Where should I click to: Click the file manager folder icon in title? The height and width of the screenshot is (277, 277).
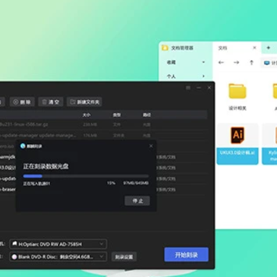tap(165, 48)
